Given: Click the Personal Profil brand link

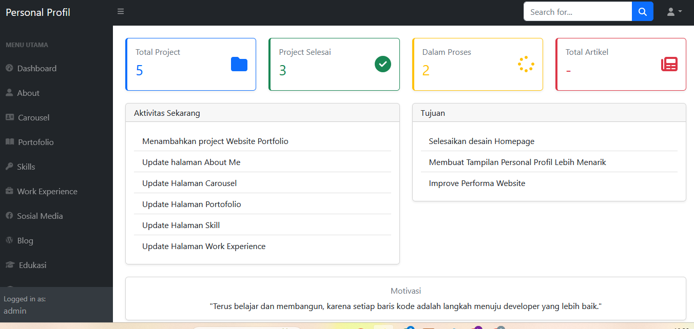Looking at the screenshot, I should coord(38,12).
